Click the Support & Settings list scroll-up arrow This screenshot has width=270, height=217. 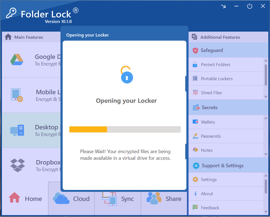point(266,176)
